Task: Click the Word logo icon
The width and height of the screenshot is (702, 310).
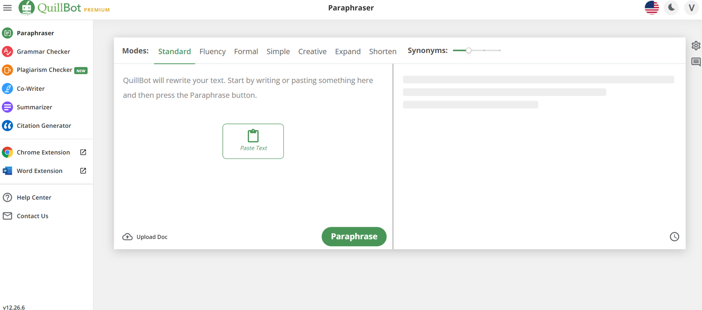Action: pyautogui.click(x=7, y=171)
